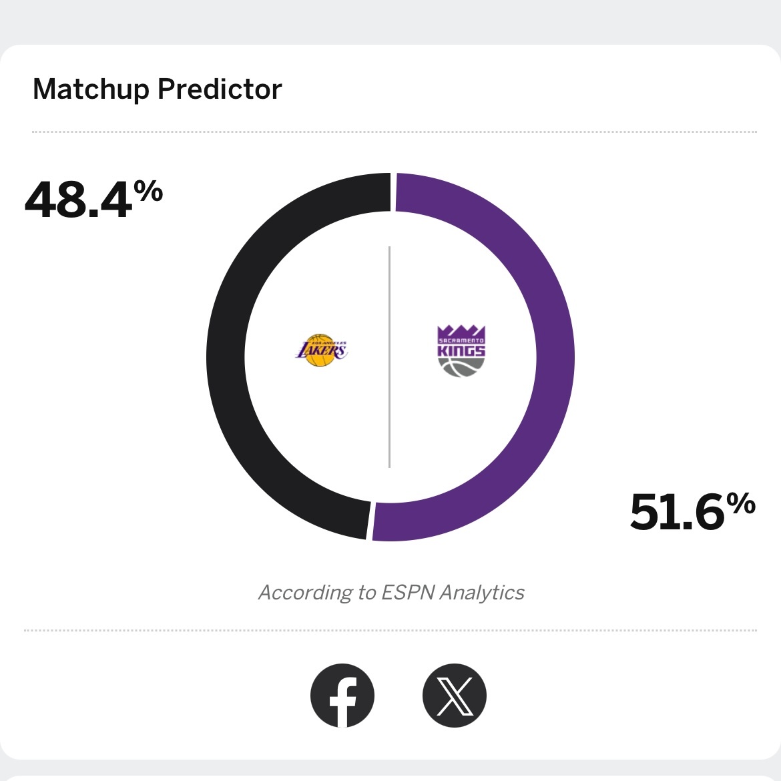This screenshot has height=781, width=781.
Task: Click the Matchup Predictor heading
Action: tap(158, 89)
